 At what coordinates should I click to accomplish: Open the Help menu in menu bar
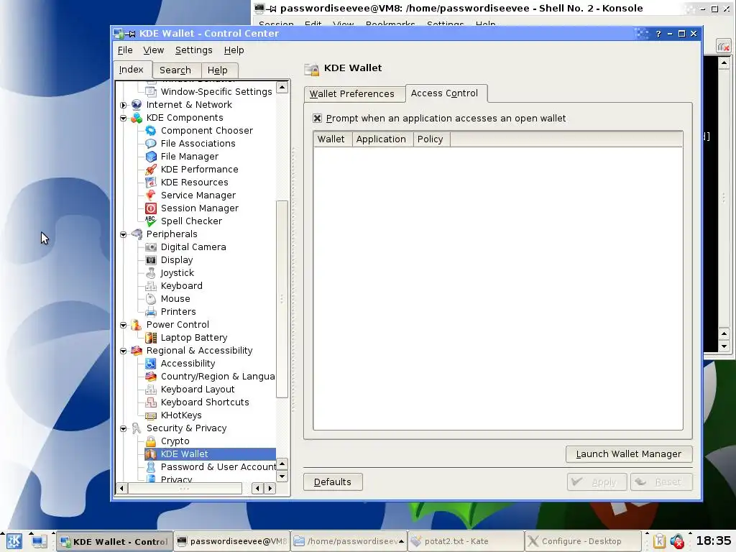(234, 50)
